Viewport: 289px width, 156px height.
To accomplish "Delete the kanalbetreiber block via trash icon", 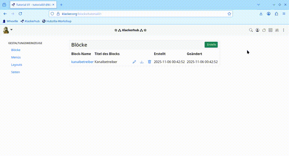I will [x=149, y=62].
